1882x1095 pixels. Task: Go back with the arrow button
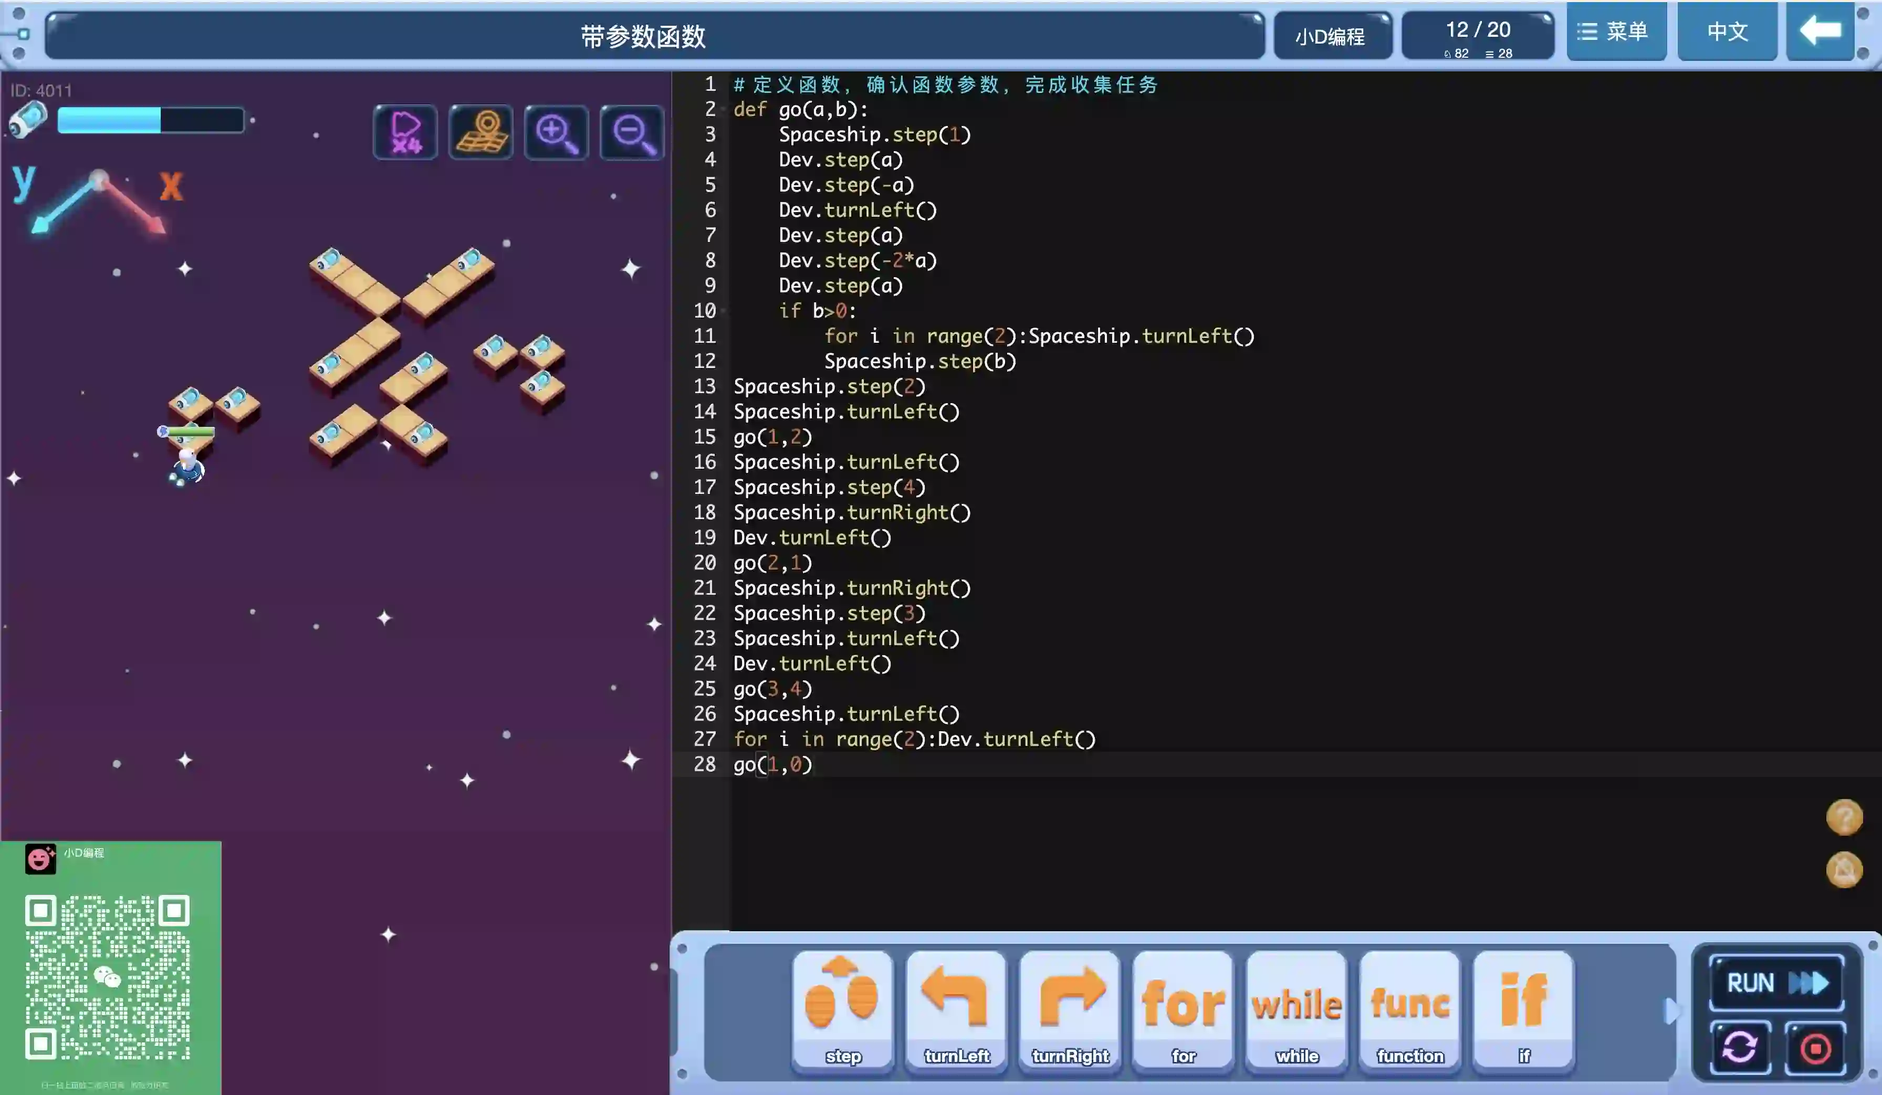[1820, 31]
